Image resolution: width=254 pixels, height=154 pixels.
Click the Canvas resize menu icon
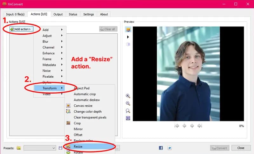[68, 106]
